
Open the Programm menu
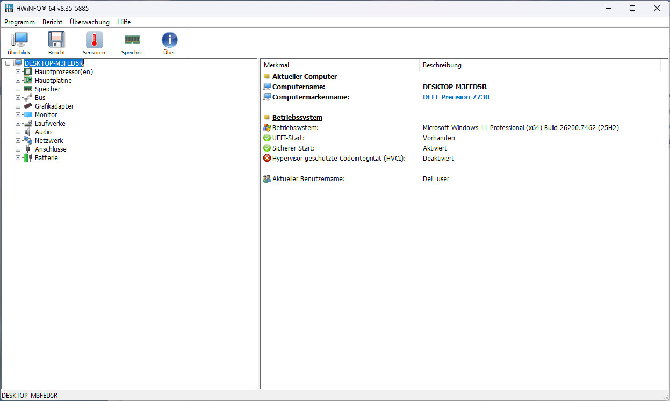[x=19, y=22]
